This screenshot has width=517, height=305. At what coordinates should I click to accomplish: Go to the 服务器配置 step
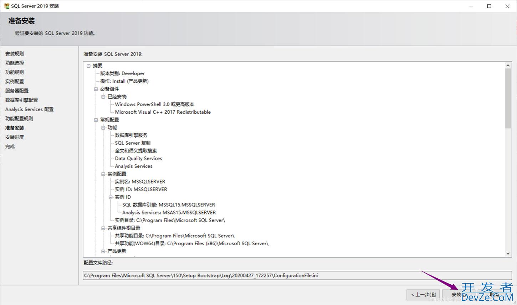[x=17, y=91]
